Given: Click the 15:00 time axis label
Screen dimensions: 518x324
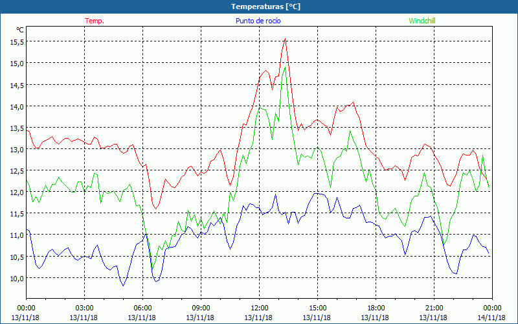Looking at the screenshot, I should [x=317, y=308].
